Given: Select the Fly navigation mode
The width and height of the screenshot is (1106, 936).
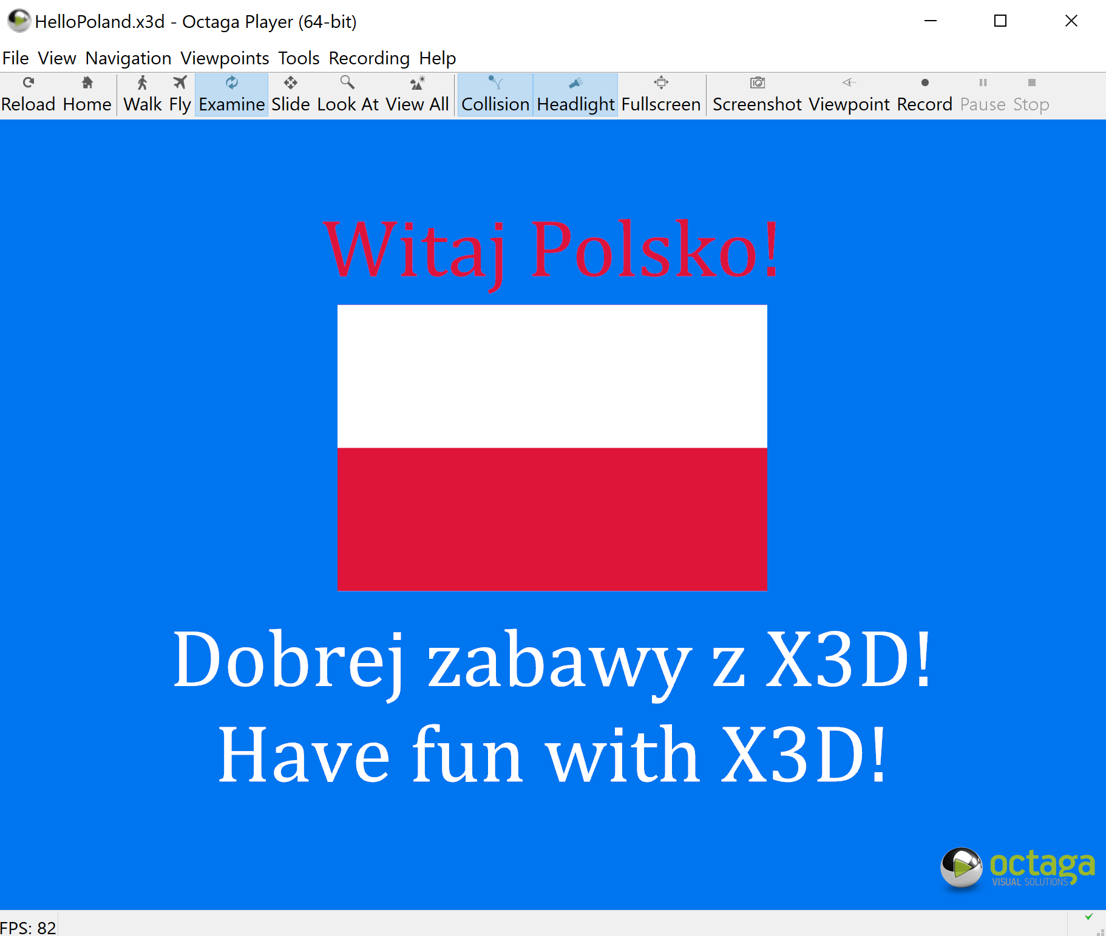Looking at the screenshot, I should click(180, 95).
